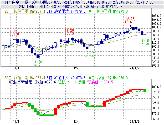Image resolution: width=164 pixels, height=125 pixels.
Task: Click the 12/28 1016.0 high annotation
Action: [130, 20]
